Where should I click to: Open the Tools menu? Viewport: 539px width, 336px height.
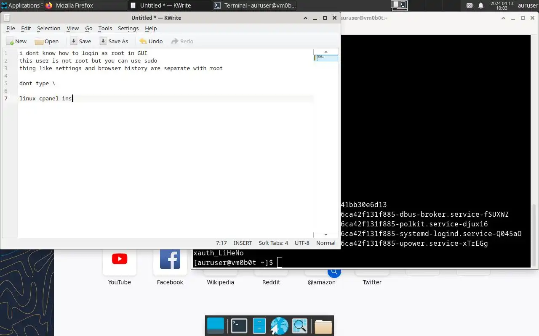(105, 28)
